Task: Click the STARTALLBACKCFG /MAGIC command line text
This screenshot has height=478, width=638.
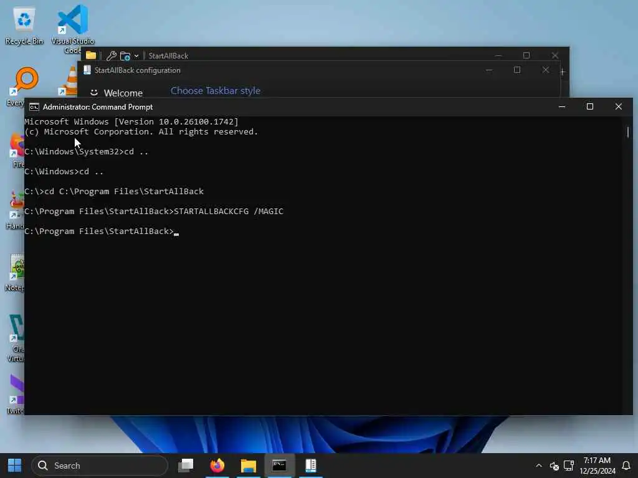Action: [229, 212]
